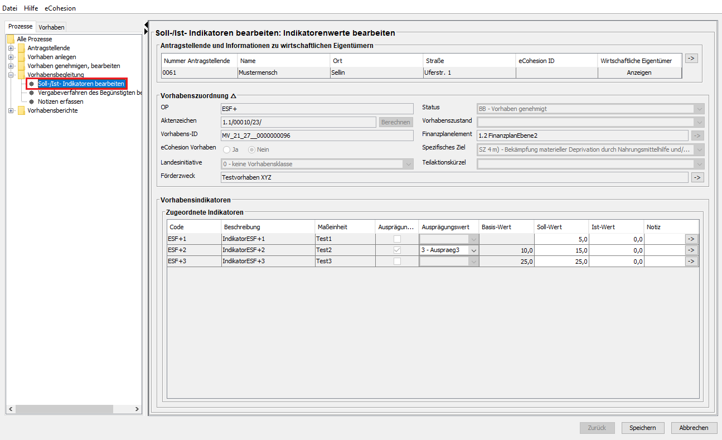
Task: Click the folder icon of Vorhaben genehmigen, bearbeiten
Action: (21, 66)
